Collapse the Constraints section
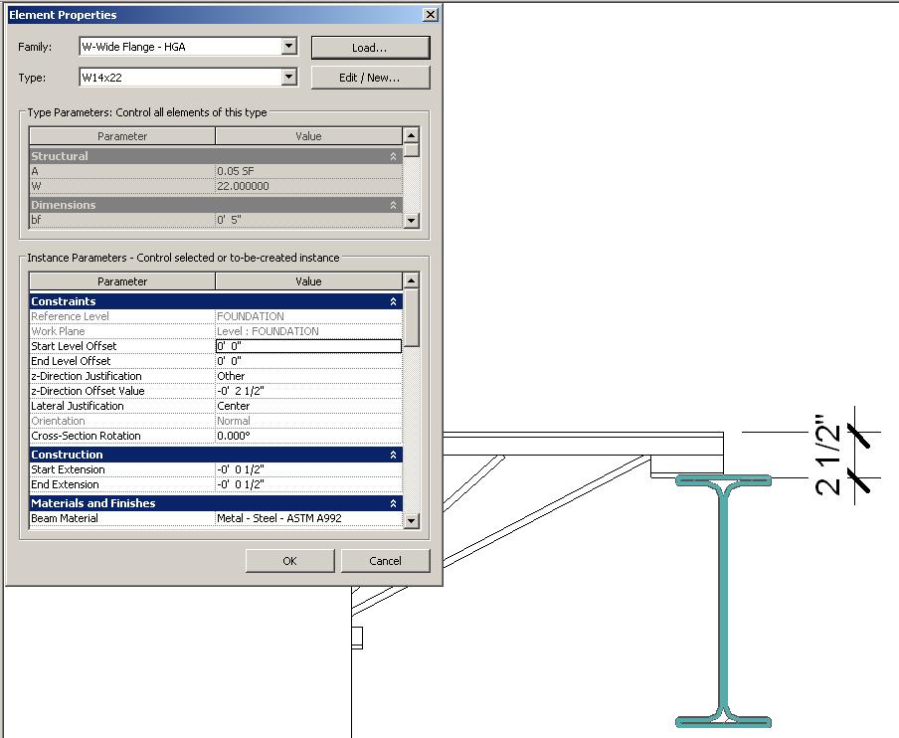Image resolution: width=899 pixels, height=738 pixels. pyautogui.click(x=393, y=301)
